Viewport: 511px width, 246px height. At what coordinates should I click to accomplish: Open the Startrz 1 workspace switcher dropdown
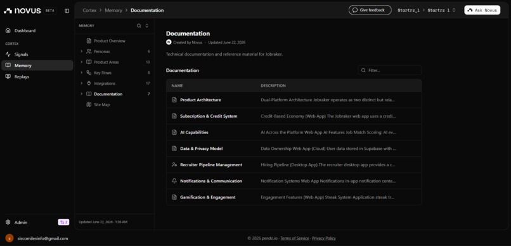tap(442, 10)
